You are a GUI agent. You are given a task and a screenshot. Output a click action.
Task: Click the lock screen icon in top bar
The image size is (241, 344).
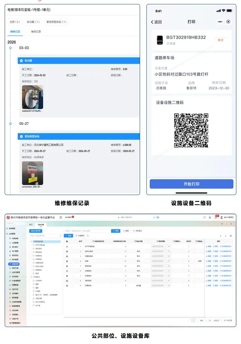[x=210, y=217]
